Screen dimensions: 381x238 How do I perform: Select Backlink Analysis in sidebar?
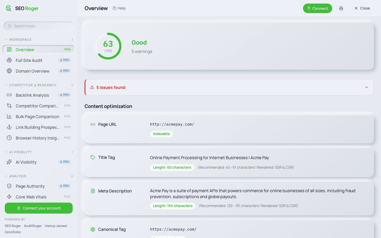(39, 95)
